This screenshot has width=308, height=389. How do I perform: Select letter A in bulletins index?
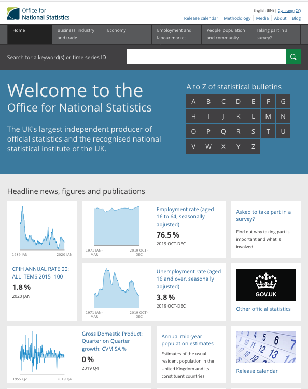tap(193, 102)
